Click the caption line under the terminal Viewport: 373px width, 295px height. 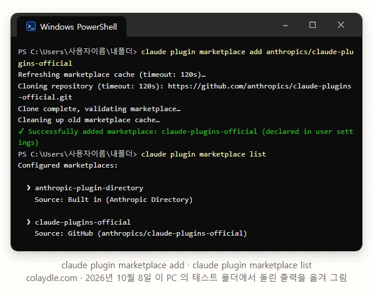coord(186,265)
